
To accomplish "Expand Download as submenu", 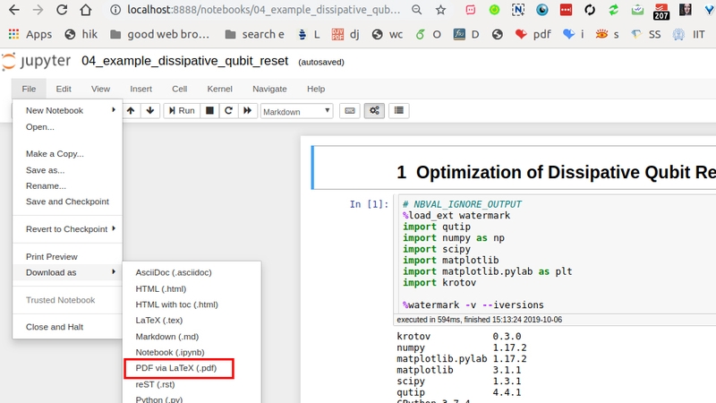I will 68,272.
